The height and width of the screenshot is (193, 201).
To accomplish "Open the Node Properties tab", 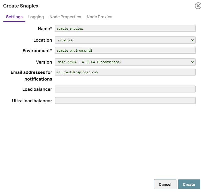I will click(x=65, y=17).
